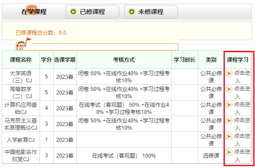Click the 2023春 cell in 大学英语（三）CJ row
Viewport: 255px width, 168px height.
pos(65,77)
